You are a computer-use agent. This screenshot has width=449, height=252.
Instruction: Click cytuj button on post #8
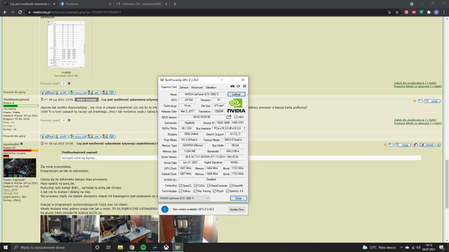coord(403,144)
